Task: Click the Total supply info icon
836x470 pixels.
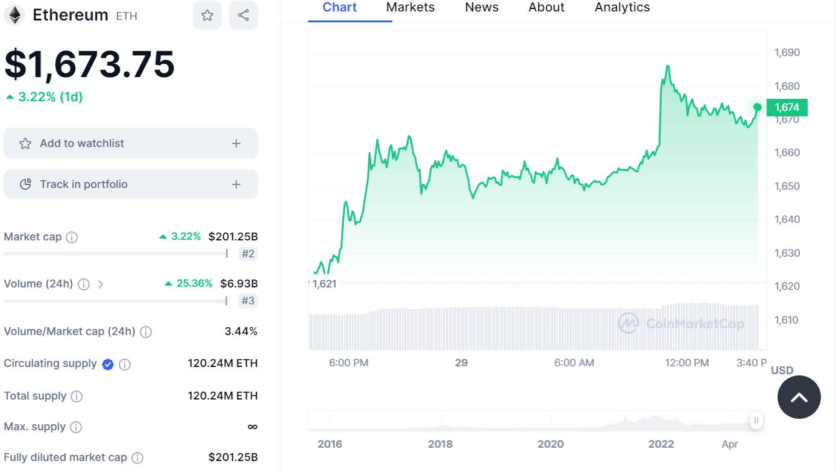Action: coord(77,396)
